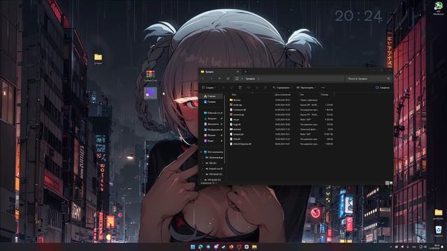Click the chevron after the folder name in address bar
This screenshot has width=447, height=251.
(258, 79)
